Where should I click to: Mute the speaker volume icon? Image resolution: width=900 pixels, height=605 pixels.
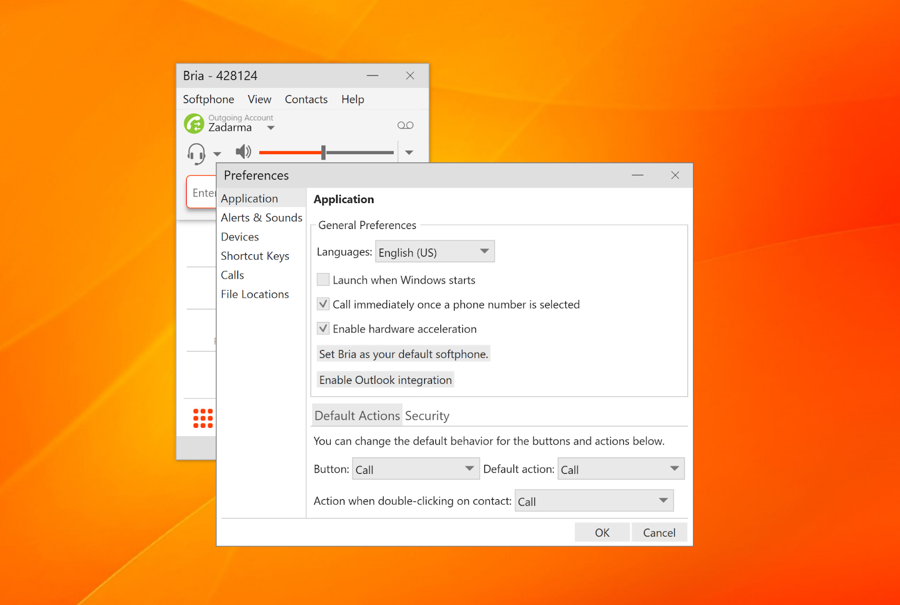243,152
